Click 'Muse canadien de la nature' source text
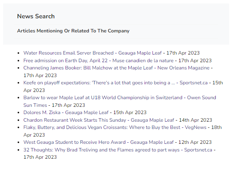Image resolution: width=236 pixels, height=169 pixels. coord(143,61)
